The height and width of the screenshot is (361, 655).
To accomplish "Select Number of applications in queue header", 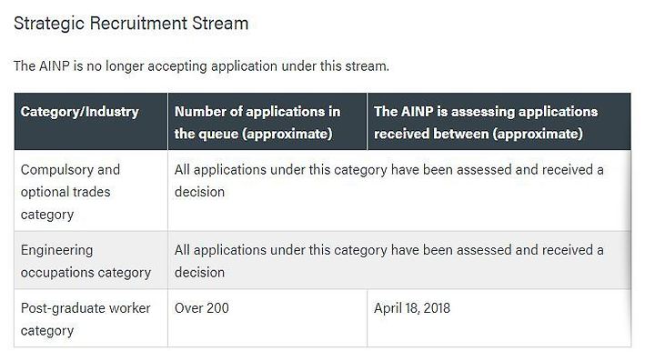I will pos(267,122).
